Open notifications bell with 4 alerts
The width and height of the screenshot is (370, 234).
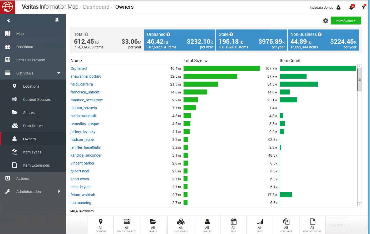click(351, 7)
